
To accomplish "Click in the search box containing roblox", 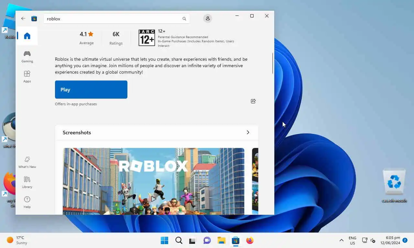I will (117, 19).
